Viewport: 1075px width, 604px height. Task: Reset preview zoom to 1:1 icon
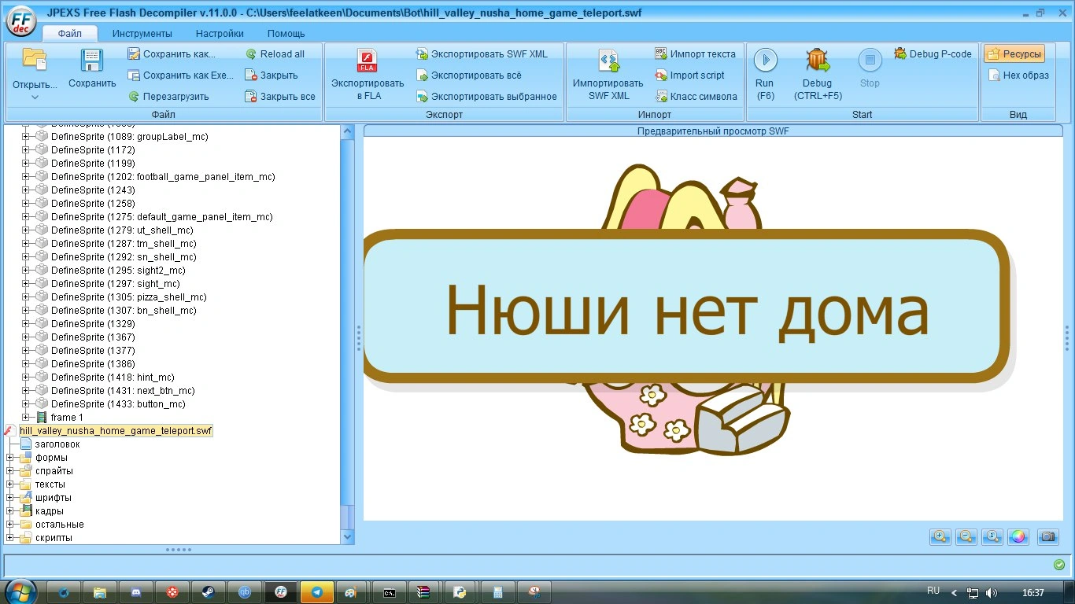coord(993,536)
